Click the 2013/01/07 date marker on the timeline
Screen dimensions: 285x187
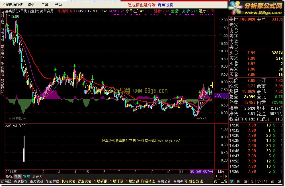click(201, 172)
